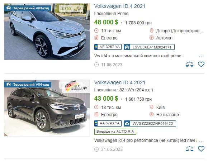
Task: Click verified VIN-код banner on gray car
Action: click(x=28, y=85)
